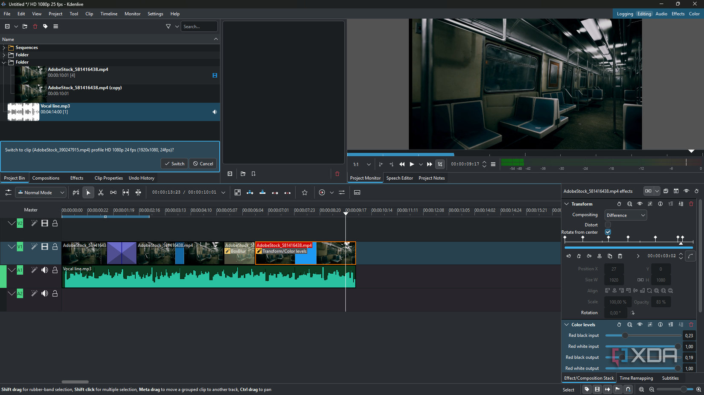
Task: Enable the Distort checkbox
Action: coord(608,225)
